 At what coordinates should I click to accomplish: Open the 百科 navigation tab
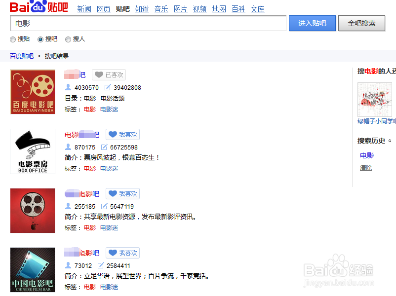(x=238, y=9)
